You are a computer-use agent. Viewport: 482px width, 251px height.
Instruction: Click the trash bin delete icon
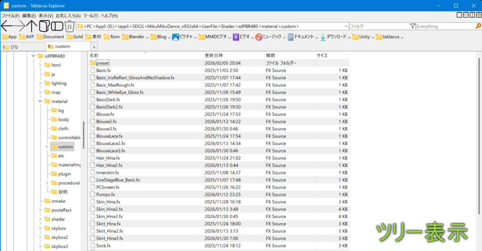click(69, 26)
